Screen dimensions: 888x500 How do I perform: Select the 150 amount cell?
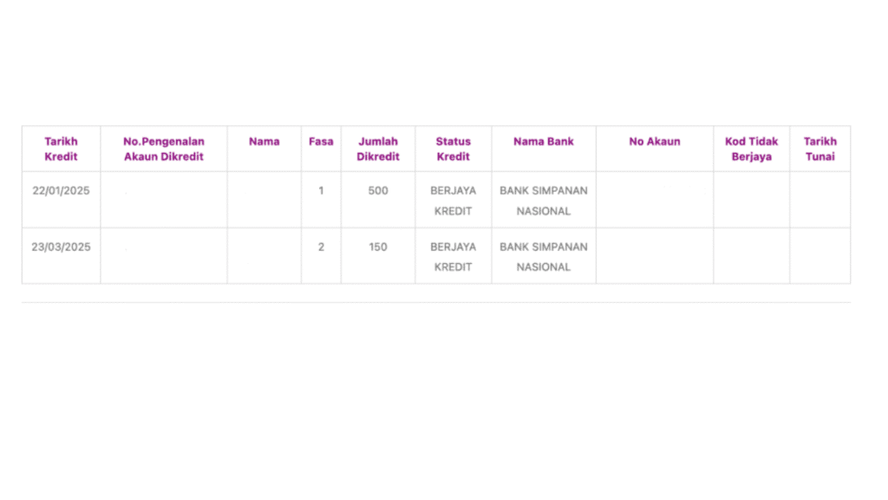coord(378,247)
